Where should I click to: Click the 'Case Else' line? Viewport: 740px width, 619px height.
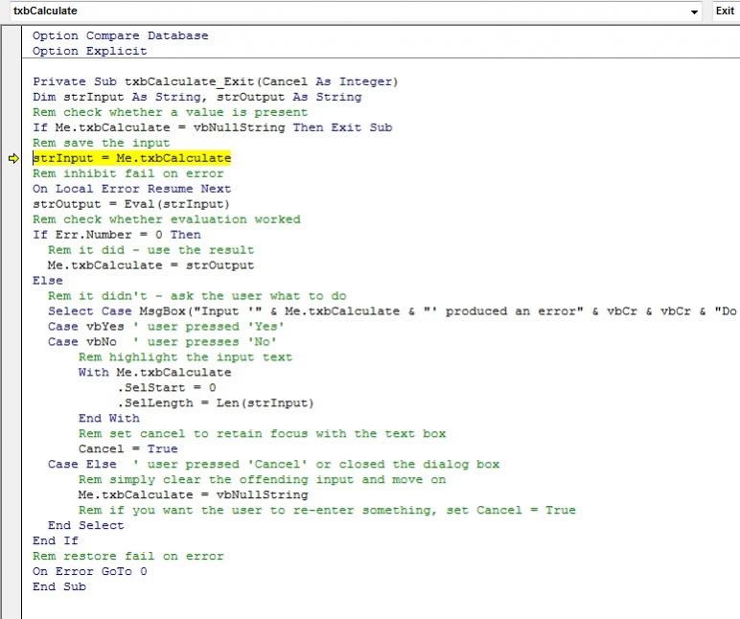coord(274,464)
